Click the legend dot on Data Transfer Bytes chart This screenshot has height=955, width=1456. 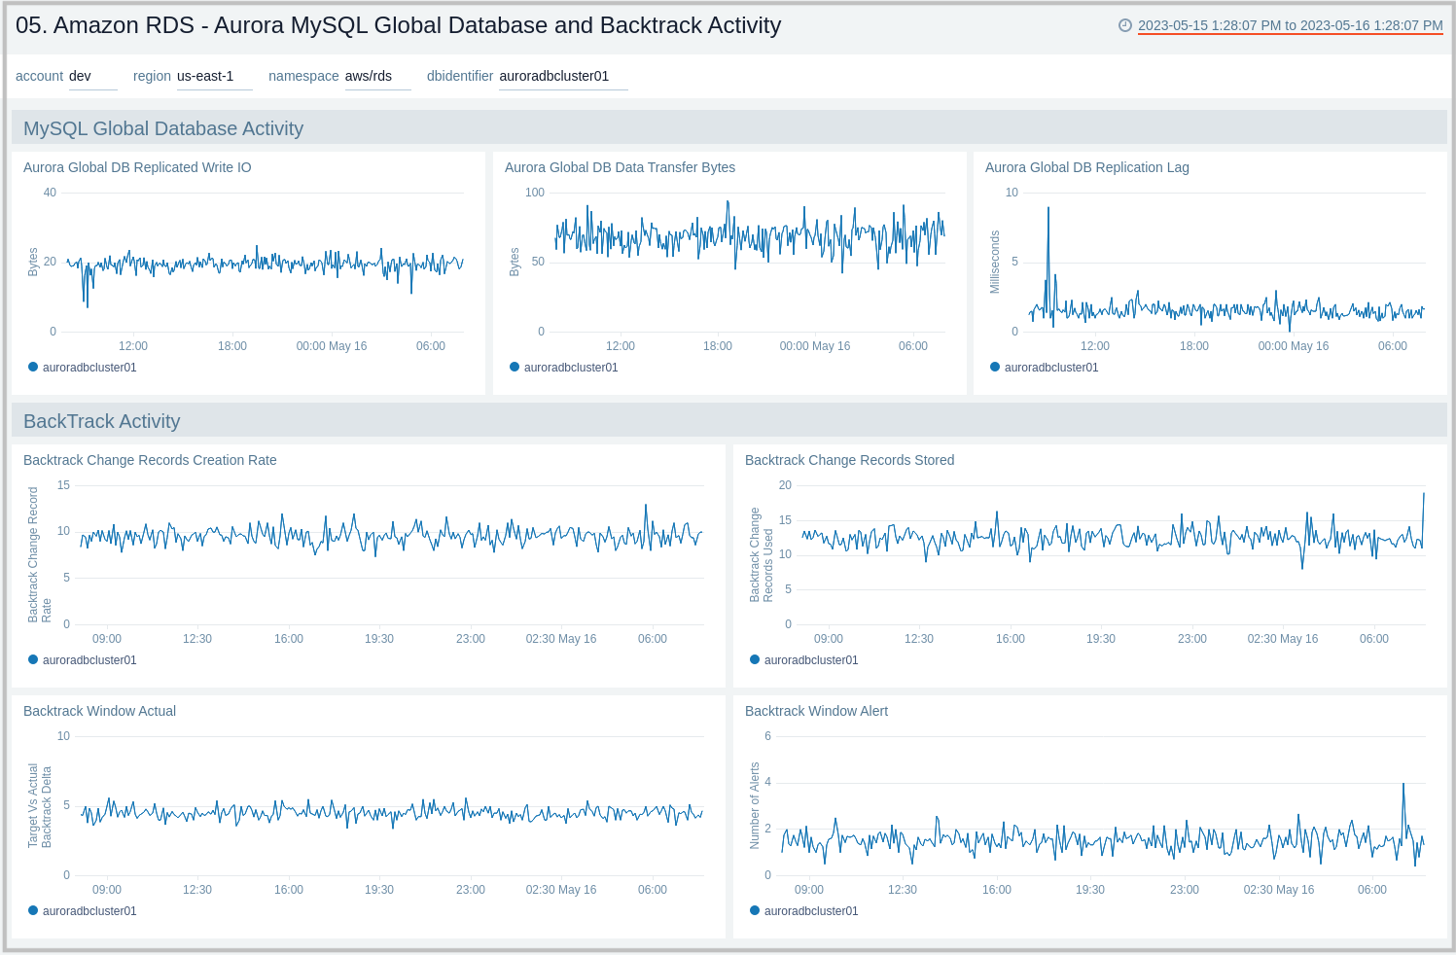tap(515, 367)
